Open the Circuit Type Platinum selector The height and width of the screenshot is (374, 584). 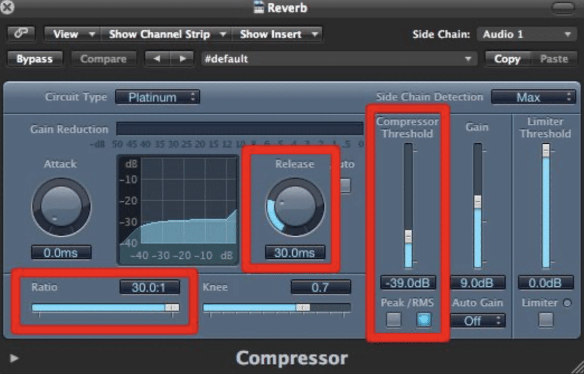(157, 97)
